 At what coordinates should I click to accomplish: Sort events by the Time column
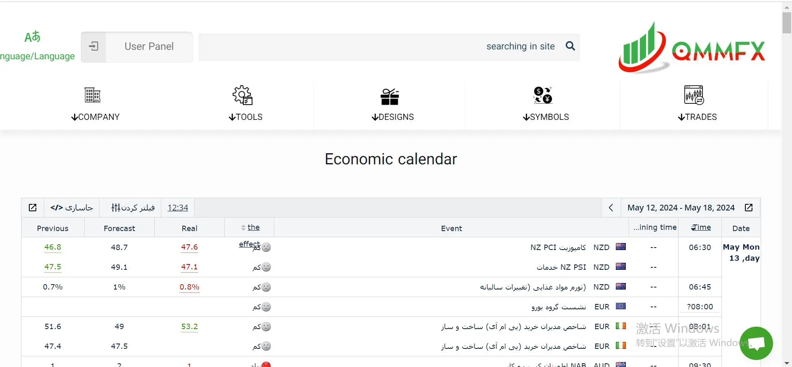click(x=700, y=227)
